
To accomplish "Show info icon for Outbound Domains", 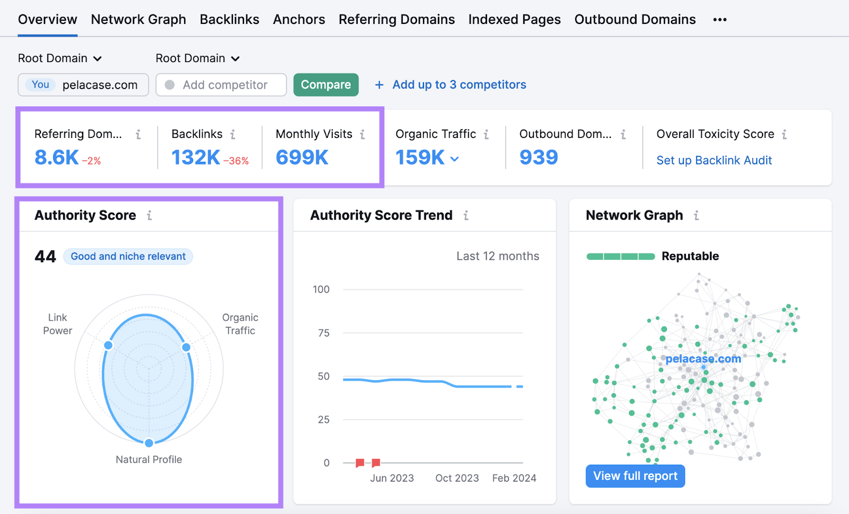I will [x=623, y=135].
